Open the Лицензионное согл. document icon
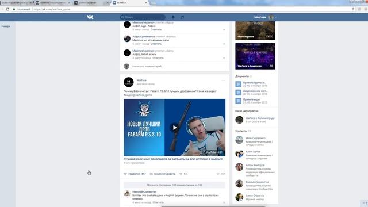 click(238, 93)
